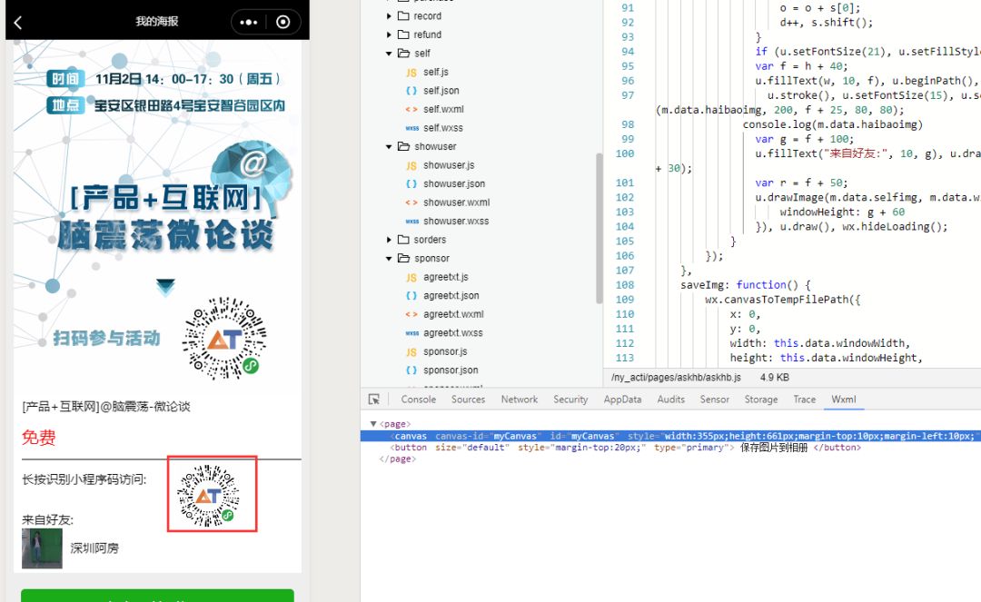Open agreetxt.wxss file
This screenshot has height=602, width=981.
pos(452,333)
